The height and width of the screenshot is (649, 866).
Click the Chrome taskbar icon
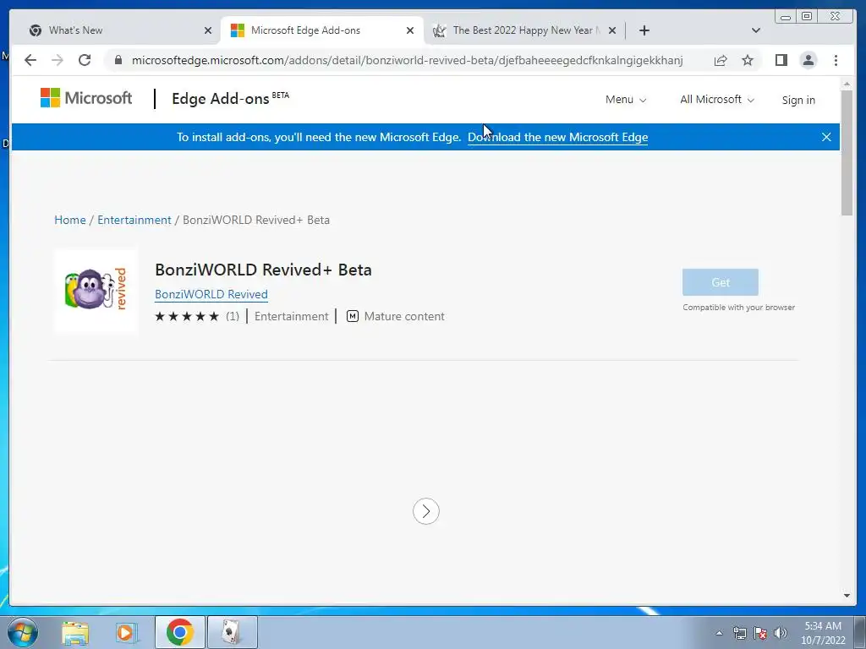coord(180,632)
